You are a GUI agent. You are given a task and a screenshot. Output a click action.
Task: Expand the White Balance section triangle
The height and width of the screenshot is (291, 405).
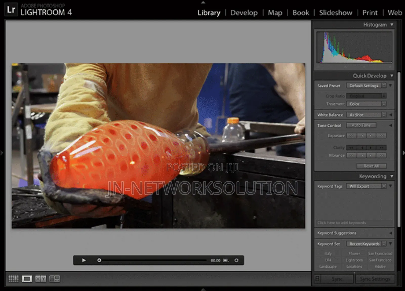coord(391,115)
